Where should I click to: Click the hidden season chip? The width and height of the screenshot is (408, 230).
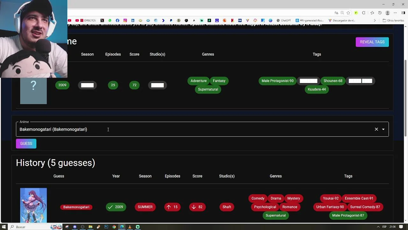point(87,85)
